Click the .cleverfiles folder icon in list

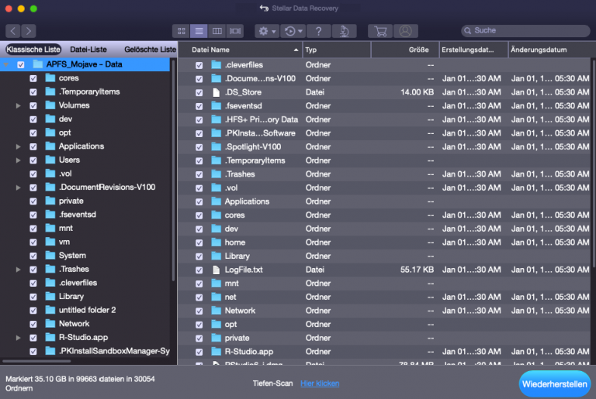click(217, 65)
